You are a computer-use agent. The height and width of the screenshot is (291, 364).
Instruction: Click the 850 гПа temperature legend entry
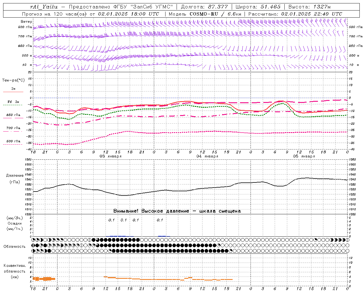point(13,115)
